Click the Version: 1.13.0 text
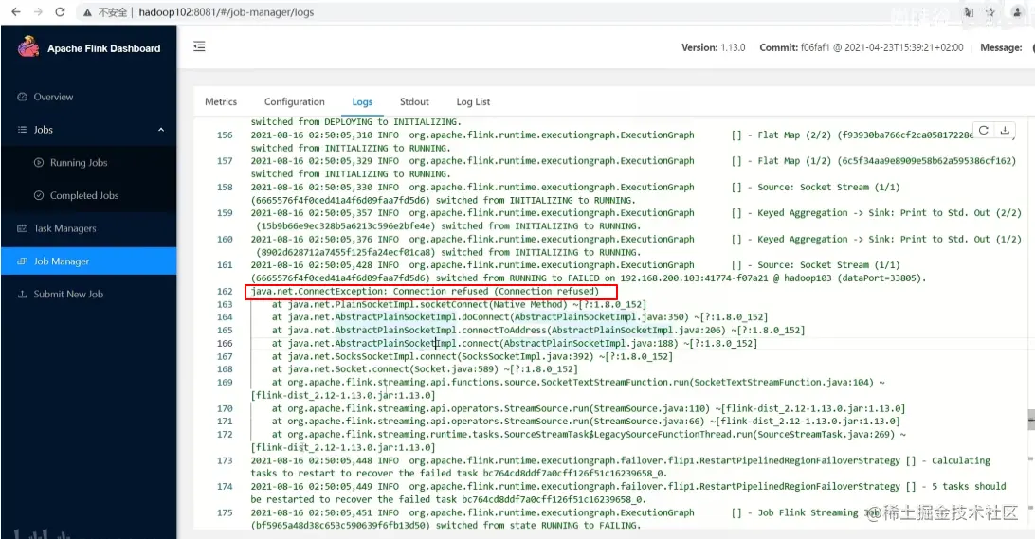Image resolution: width=1035 pixels, height=539 pixels. coord(713,47)
